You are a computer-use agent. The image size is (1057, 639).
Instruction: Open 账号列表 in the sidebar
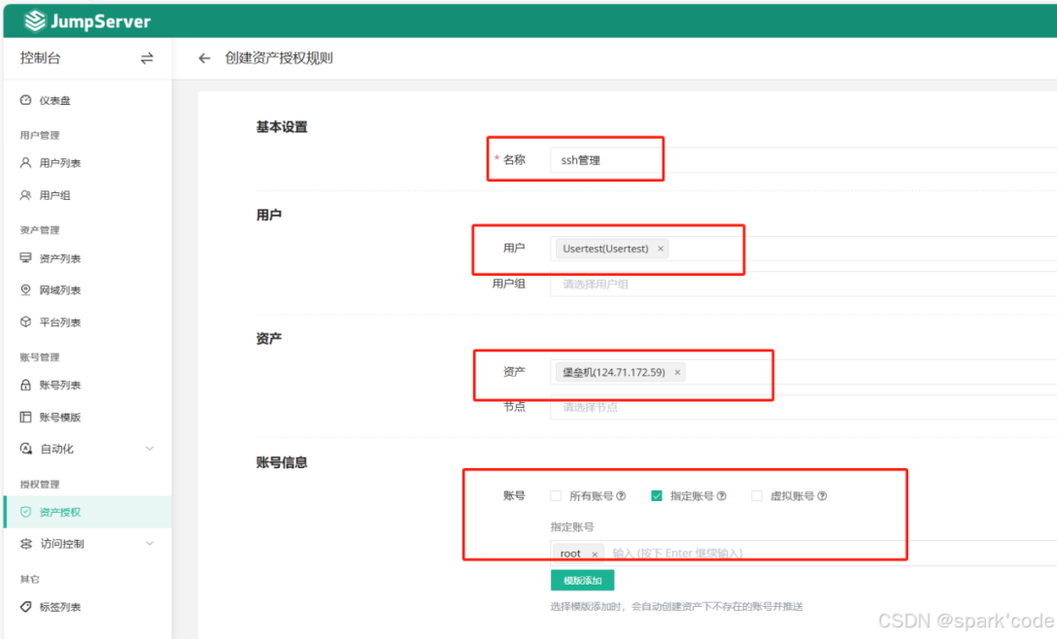[x=60, y=385]
